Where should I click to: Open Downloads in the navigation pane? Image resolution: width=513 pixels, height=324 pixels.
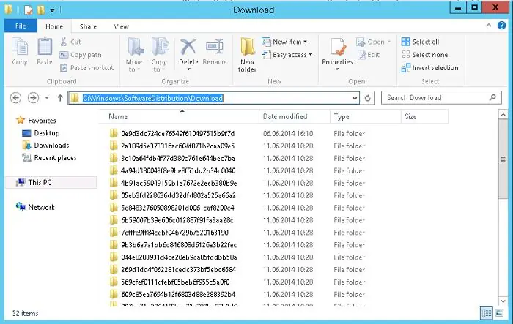pyautogui.click(x=45, y=146)
